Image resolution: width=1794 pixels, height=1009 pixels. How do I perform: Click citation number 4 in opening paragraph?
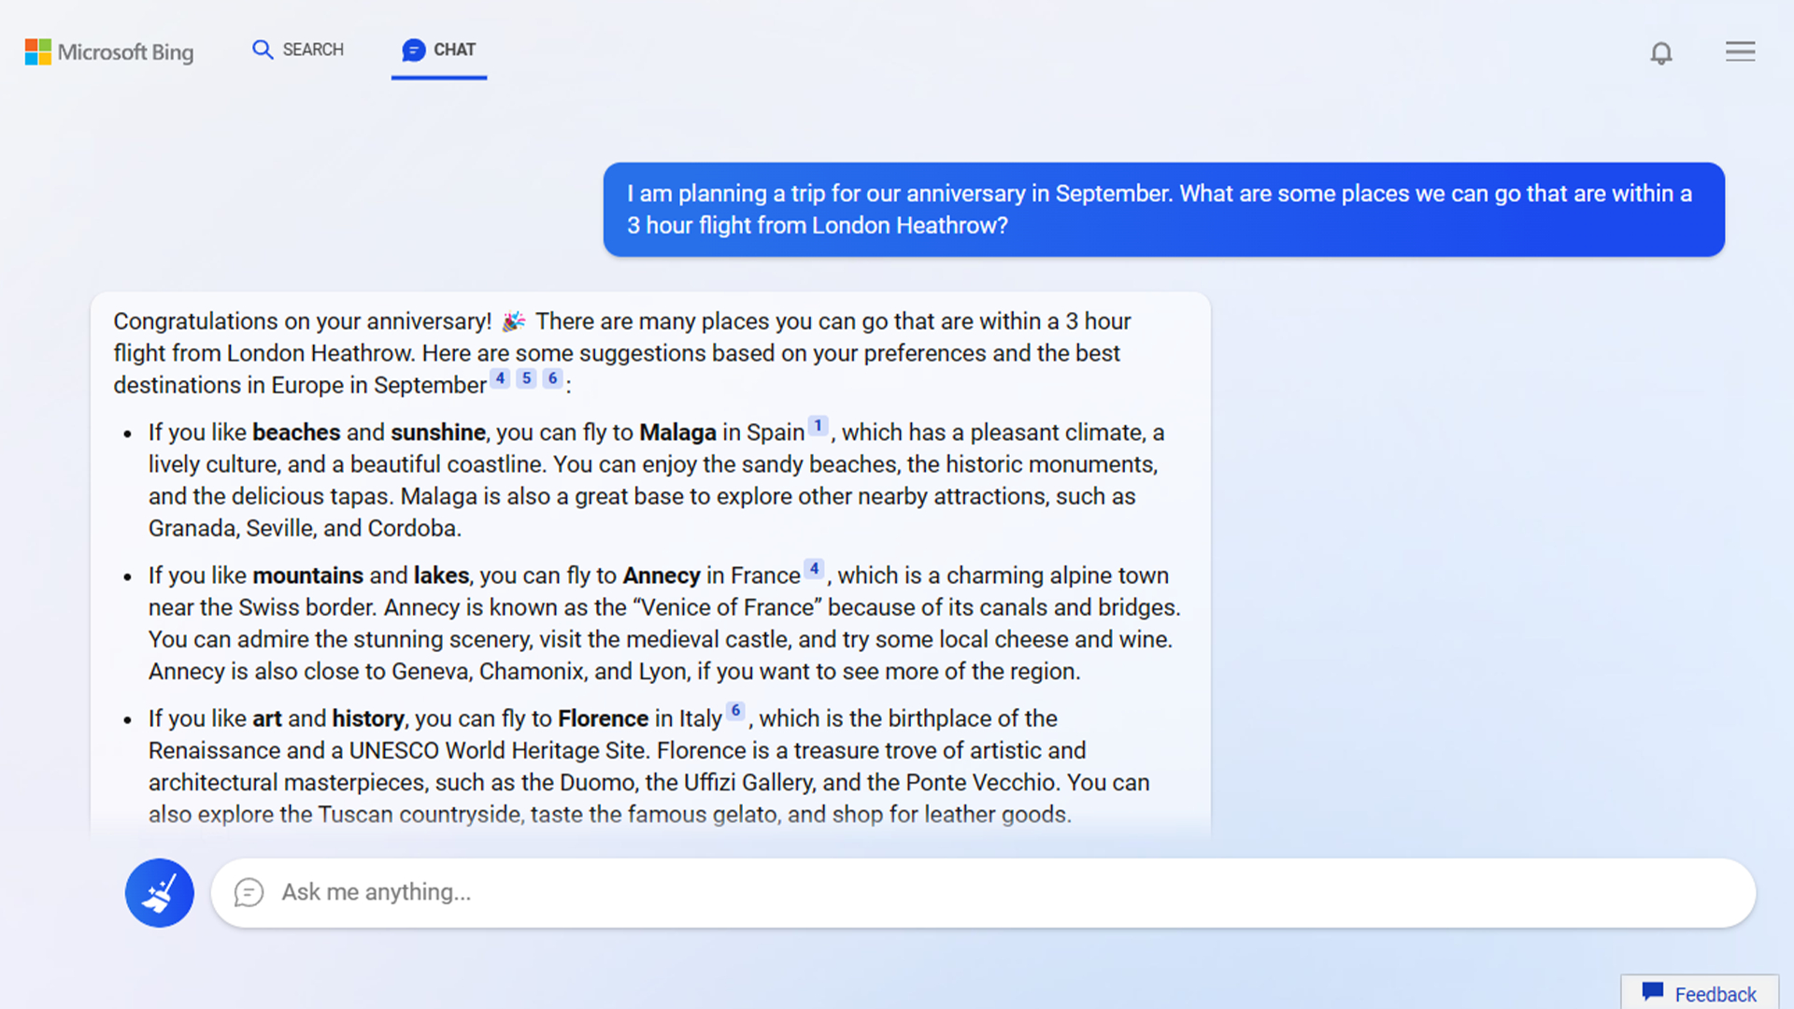click(x=502, y=379)
